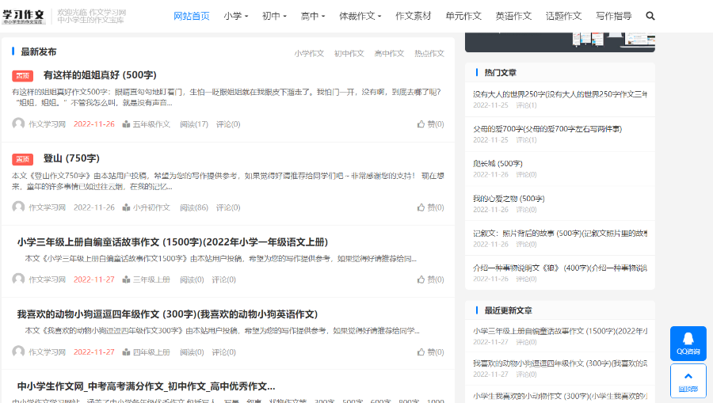The width and height of the screenshot is (713, 403).
Task: Open recent article 小学生我喜欢的小动物作文 in sidebar
Action: point(560,396)
